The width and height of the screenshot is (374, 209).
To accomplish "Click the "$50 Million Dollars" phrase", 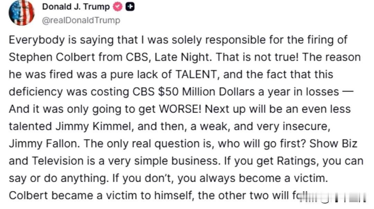I will (206, 92).
